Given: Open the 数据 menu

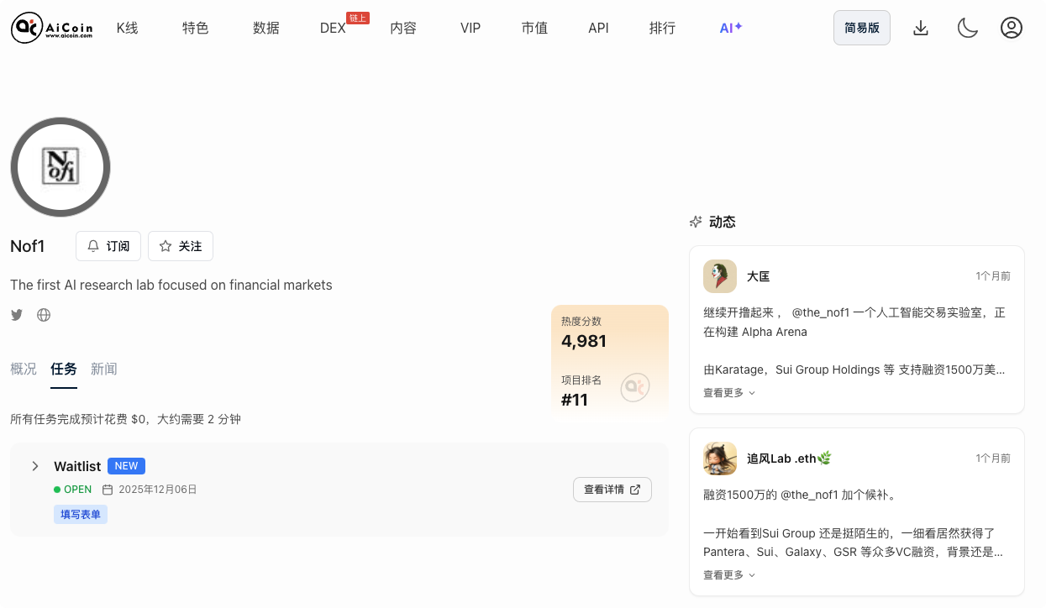Looking at the screenshot, I should pyautogui.click(x=266, y=28).
